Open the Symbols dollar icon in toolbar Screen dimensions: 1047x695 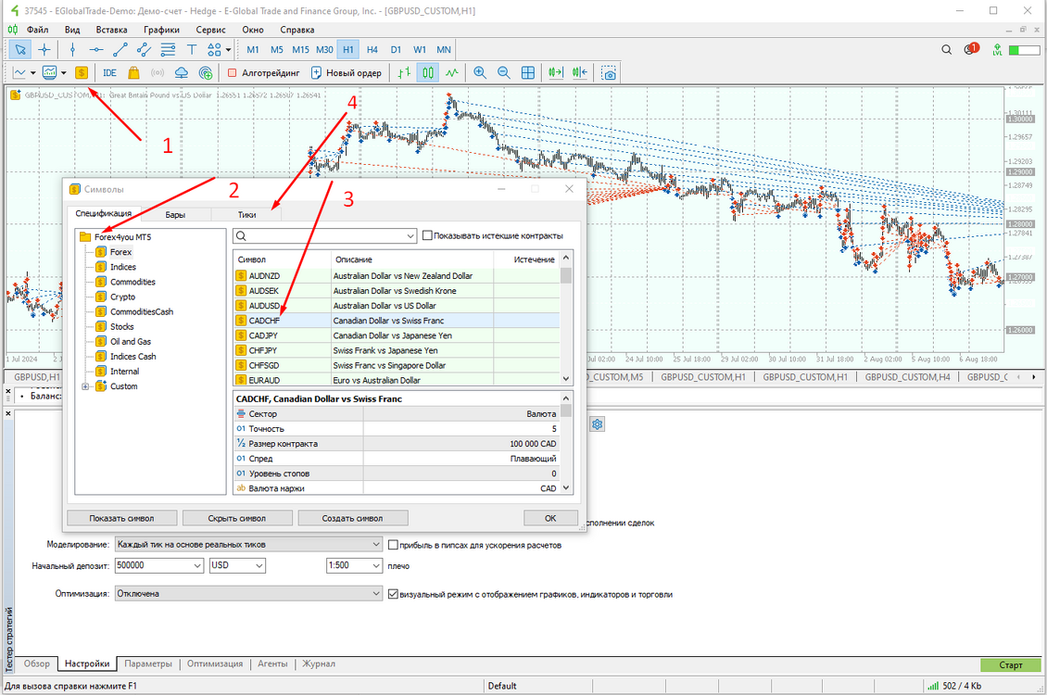[82, 73]
